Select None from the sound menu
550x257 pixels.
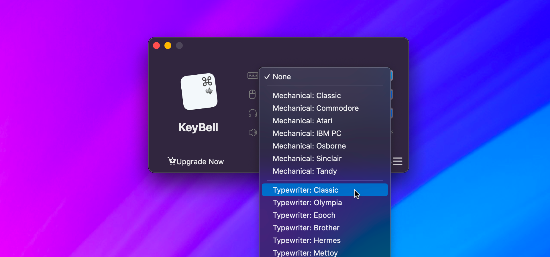coord(325,77)
